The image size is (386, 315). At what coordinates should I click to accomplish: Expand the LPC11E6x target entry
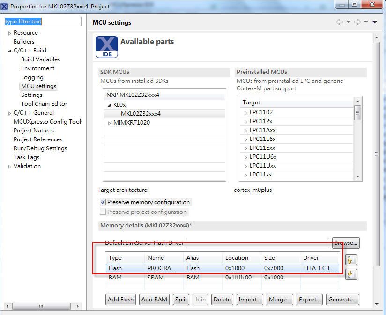[245, 139]
